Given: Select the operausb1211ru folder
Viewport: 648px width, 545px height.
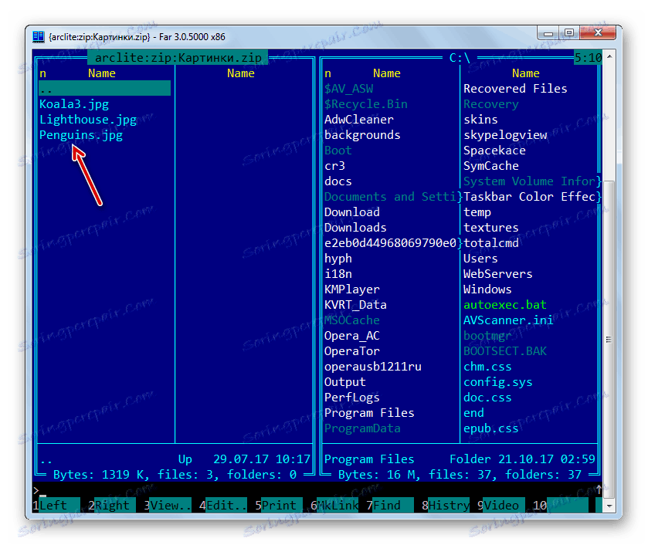Looking at the screenshot, I should (373, 367).
